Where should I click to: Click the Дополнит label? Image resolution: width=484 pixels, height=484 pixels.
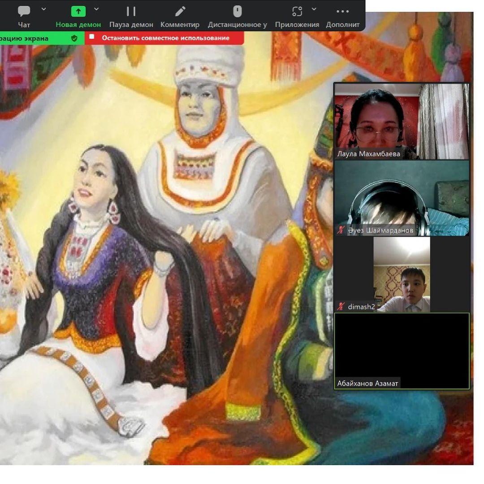(343, 25)
